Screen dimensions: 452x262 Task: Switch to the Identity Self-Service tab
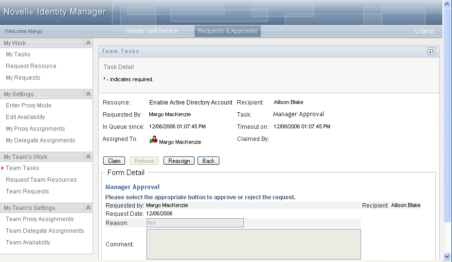click(152, 31)
